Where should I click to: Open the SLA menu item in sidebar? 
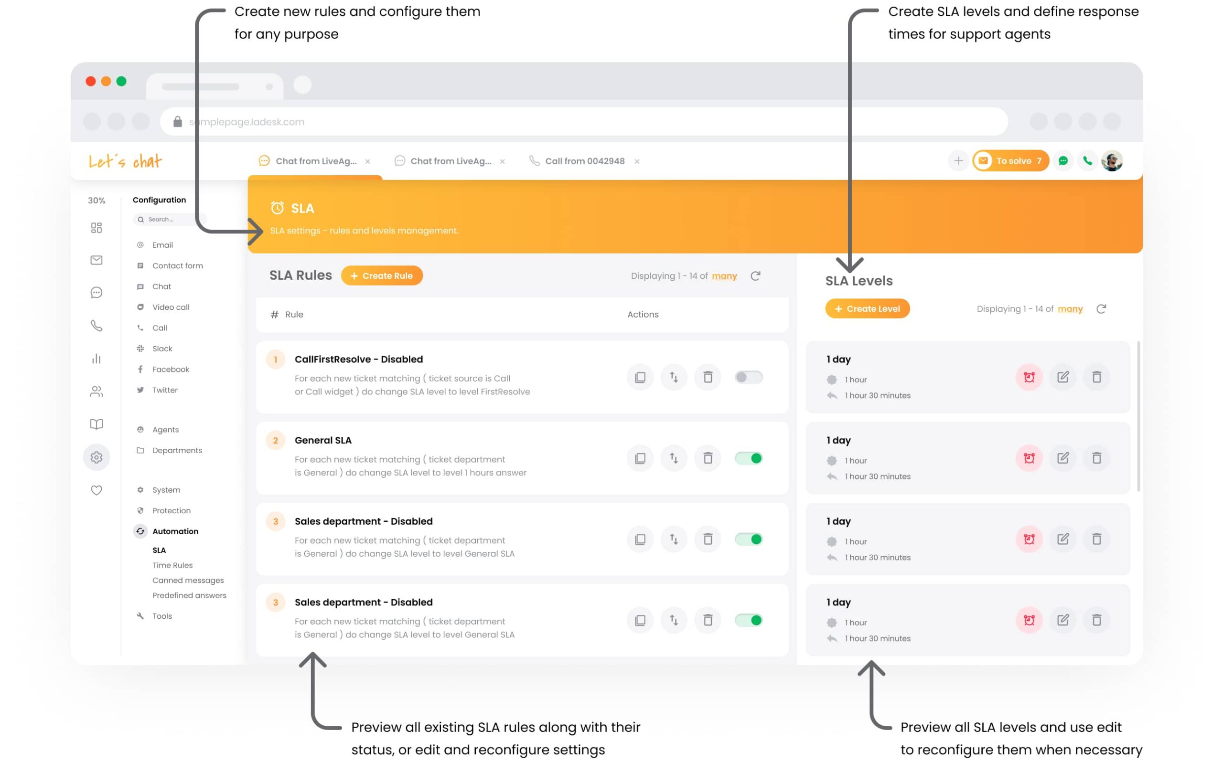[160, 550]
